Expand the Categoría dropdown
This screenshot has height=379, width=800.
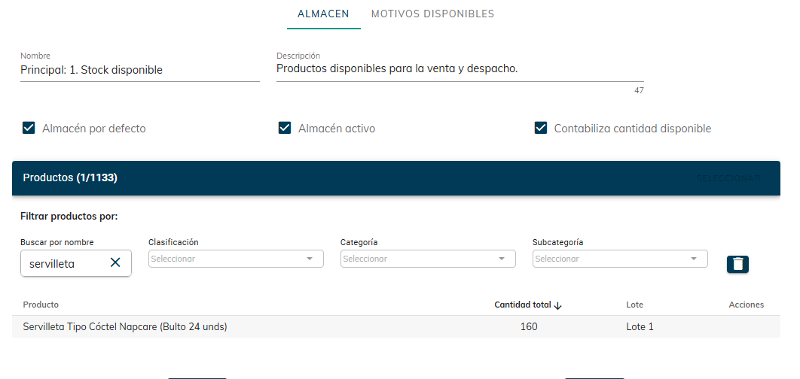coord(427,259)
